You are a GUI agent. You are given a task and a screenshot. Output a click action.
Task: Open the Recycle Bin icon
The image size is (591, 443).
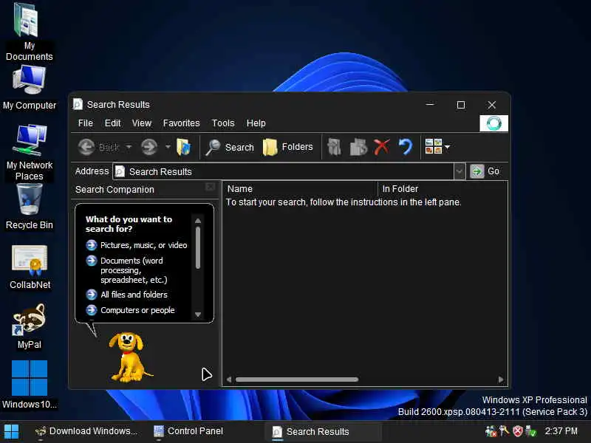pyautogui.click(x=29, y=207)
